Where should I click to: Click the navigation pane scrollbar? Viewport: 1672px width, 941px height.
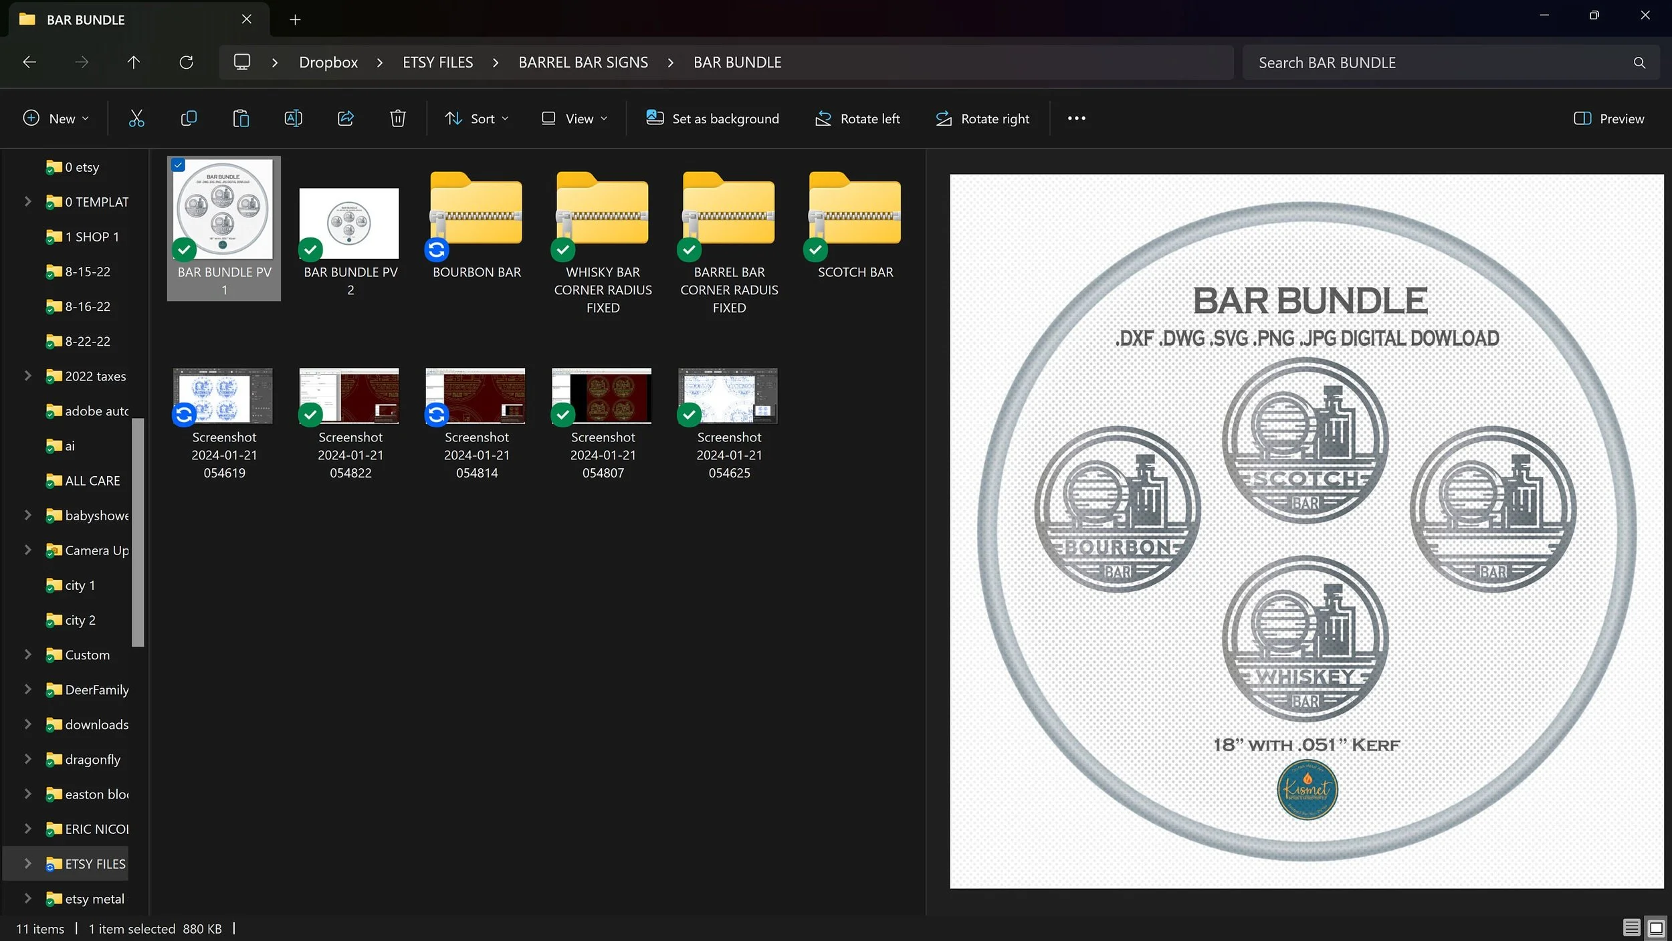tap(138, 532)
